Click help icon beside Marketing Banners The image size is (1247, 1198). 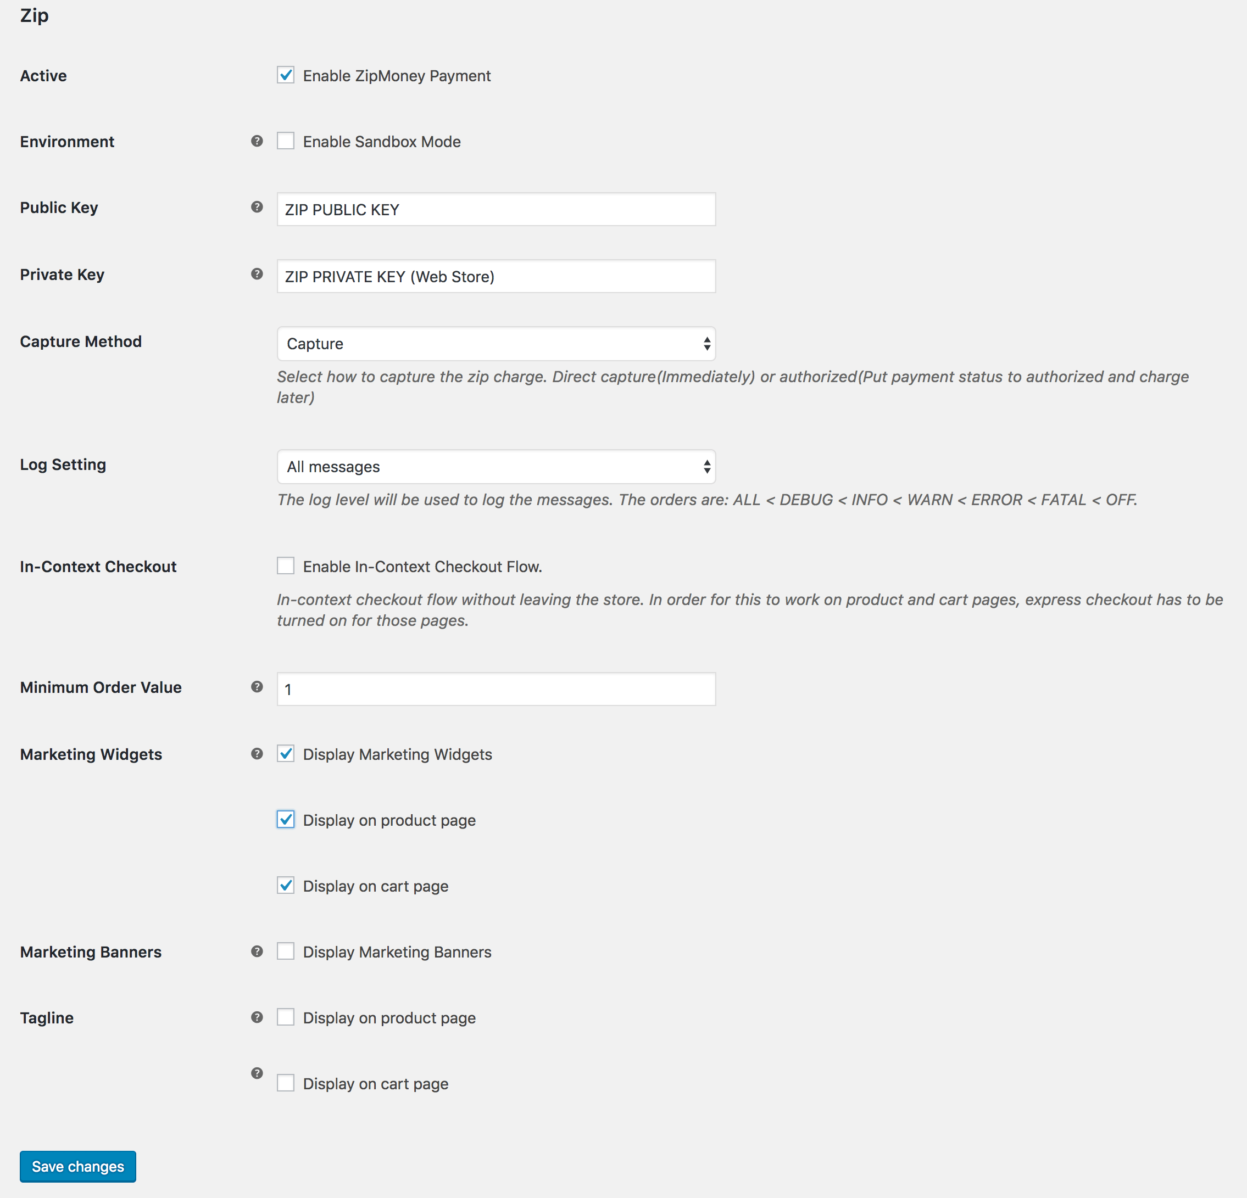[257, 952]
